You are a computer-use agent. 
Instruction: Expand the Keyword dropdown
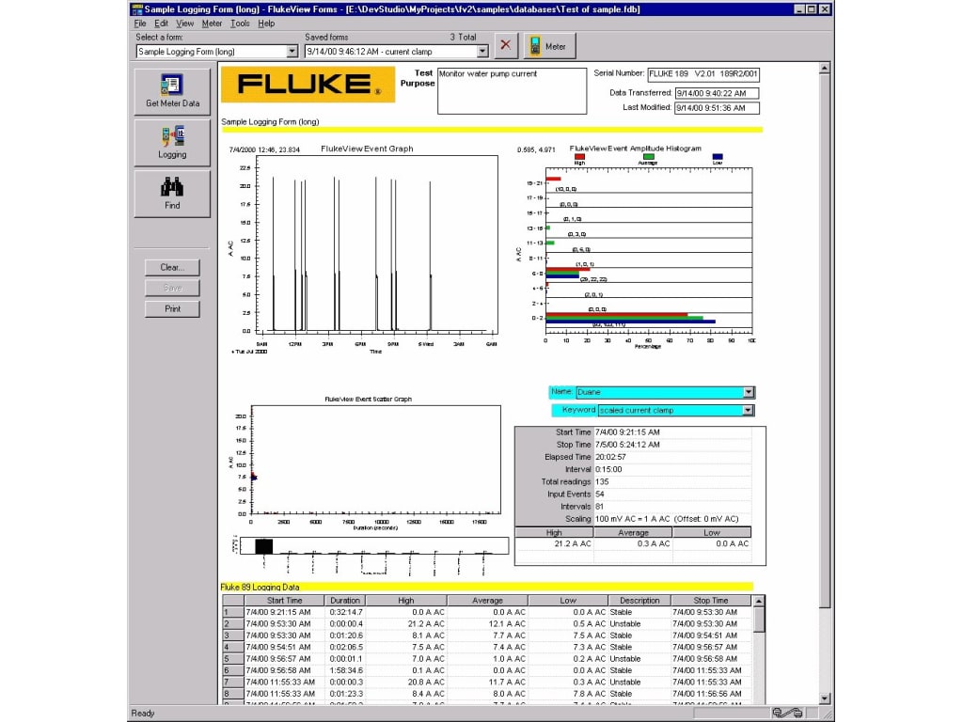point(748,410)
